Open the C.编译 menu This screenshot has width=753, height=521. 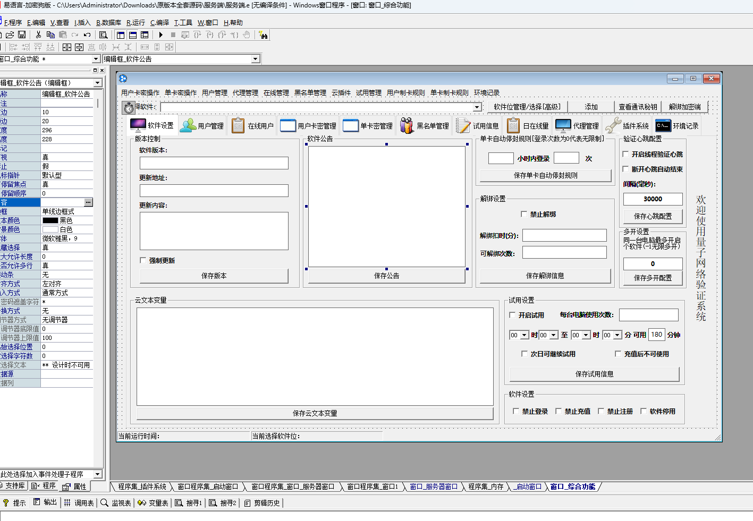pyautogui.click(x=159, y=23)
